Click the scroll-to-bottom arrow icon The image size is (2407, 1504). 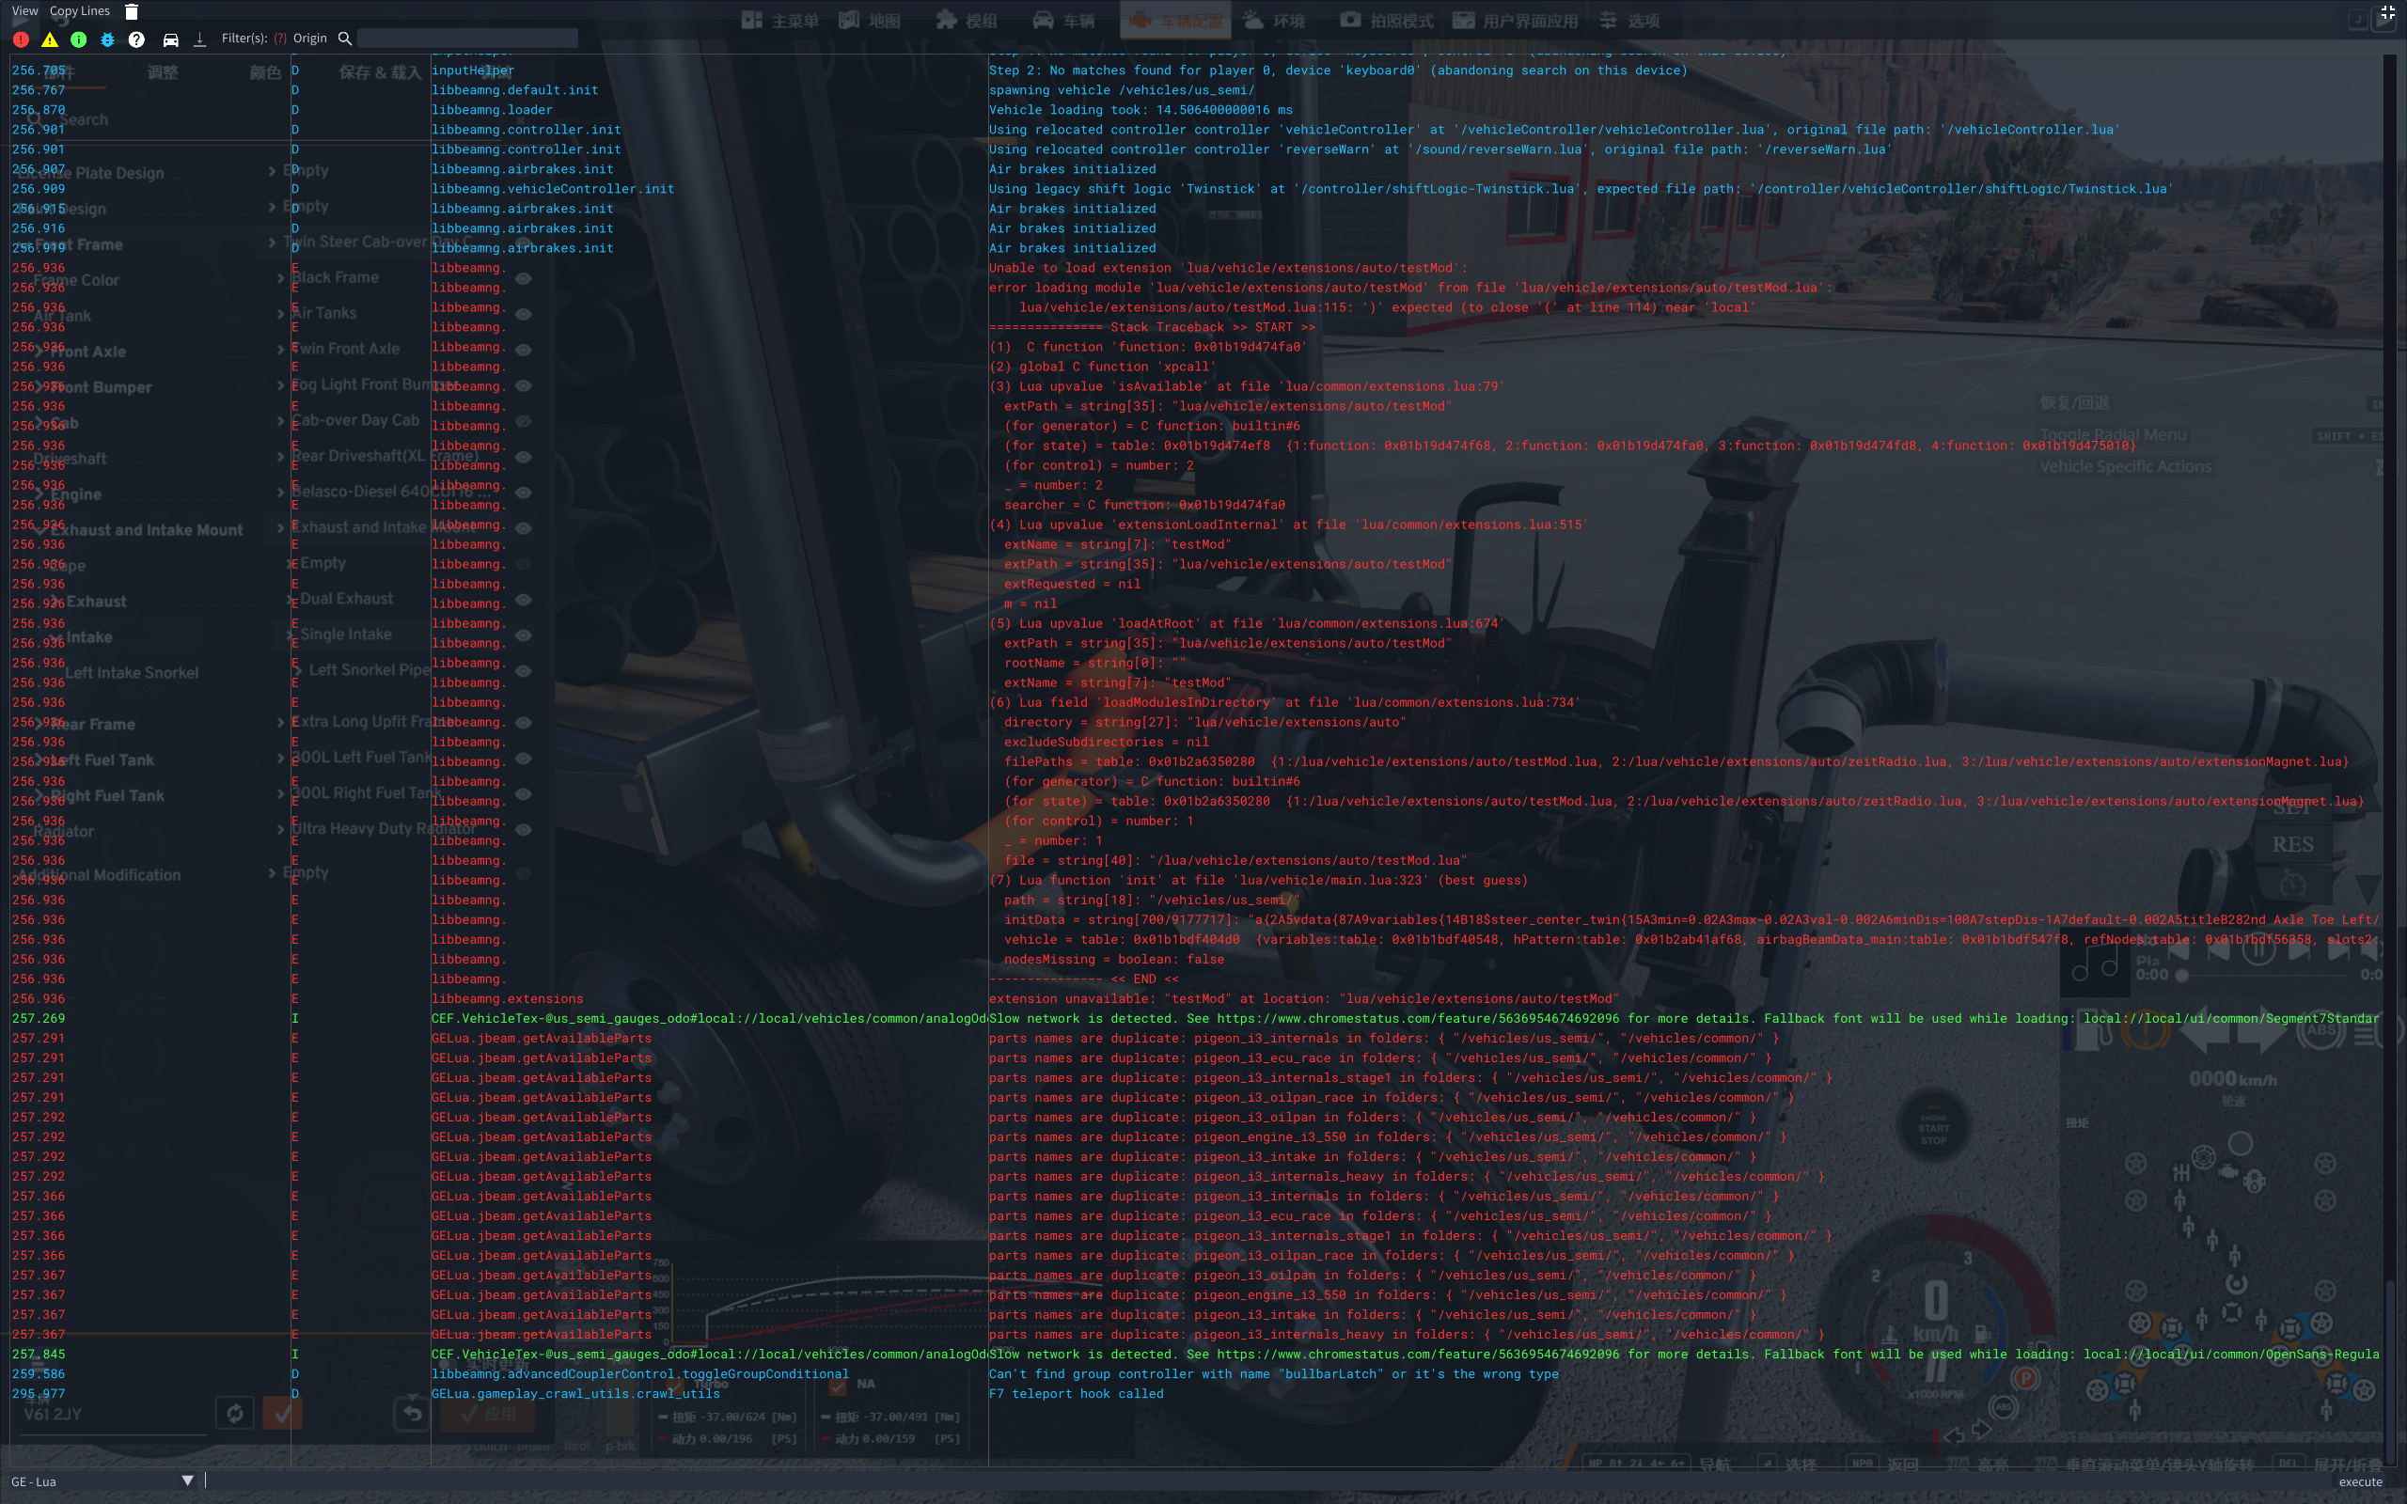[200, 39]
